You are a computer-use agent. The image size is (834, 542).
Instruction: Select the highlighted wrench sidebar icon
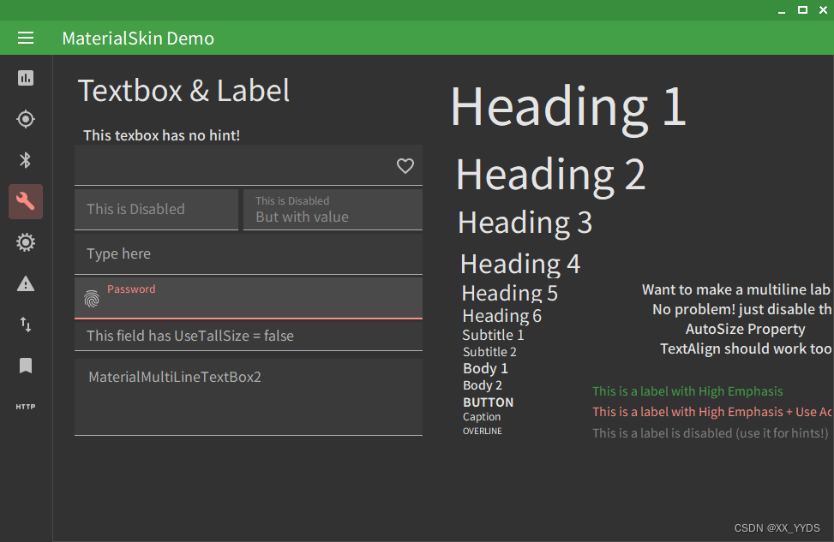click(x=26, y=201)
